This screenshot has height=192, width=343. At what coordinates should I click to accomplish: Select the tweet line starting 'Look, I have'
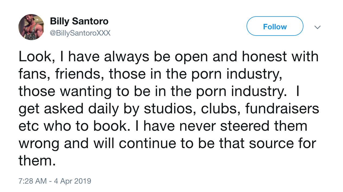(x=169, y=57)
